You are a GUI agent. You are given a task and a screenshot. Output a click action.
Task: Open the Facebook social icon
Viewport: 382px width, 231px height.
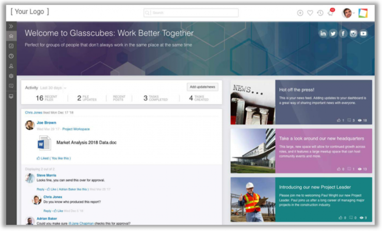[343, 34]
